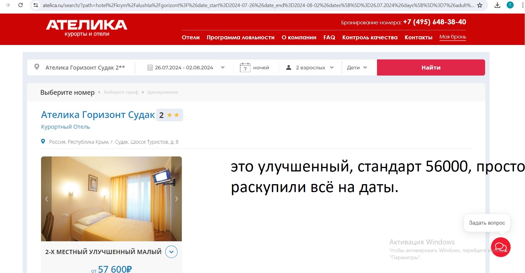
Task: Open the browser downloads icon
Action: pos(497,5)
